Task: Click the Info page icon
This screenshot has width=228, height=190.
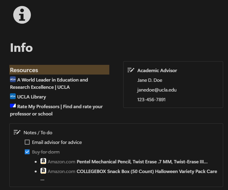Action: click(22, 15)
